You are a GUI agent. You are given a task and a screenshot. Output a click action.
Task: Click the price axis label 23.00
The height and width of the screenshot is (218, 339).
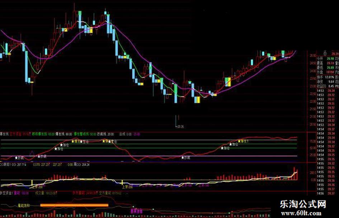click(312, 86)
